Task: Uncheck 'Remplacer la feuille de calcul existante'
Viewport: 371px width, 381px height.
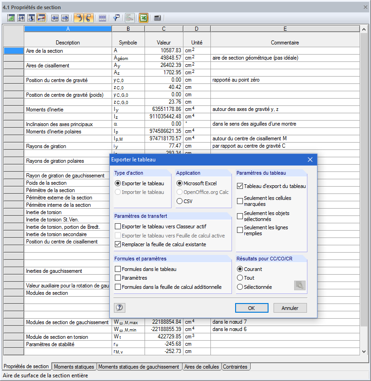Action: coord(118,243)
